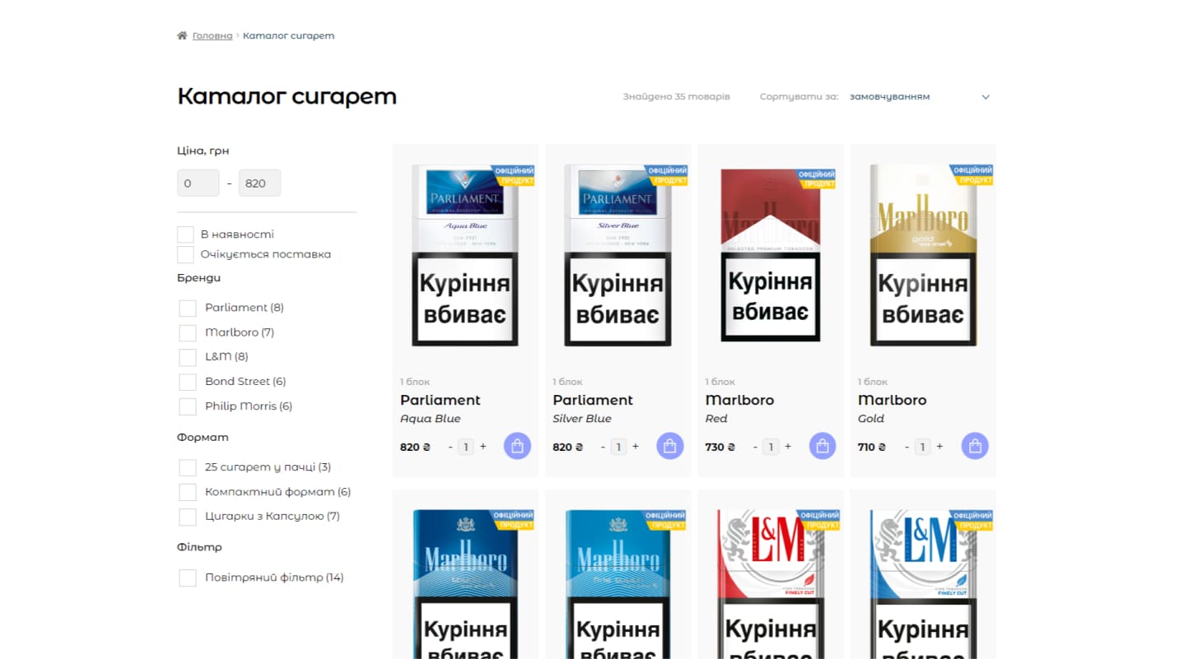Viewport: 1179px width, 659px height.
Task: Open the Marlboro Red pack image
Action: pyautogui.click(x=771, y=255)
